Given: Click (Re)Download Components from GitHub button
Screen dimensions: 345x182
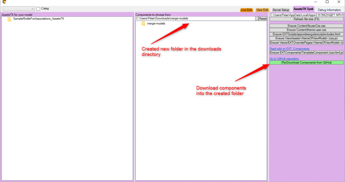Looking at the screenshot, I should coord(306,63).
